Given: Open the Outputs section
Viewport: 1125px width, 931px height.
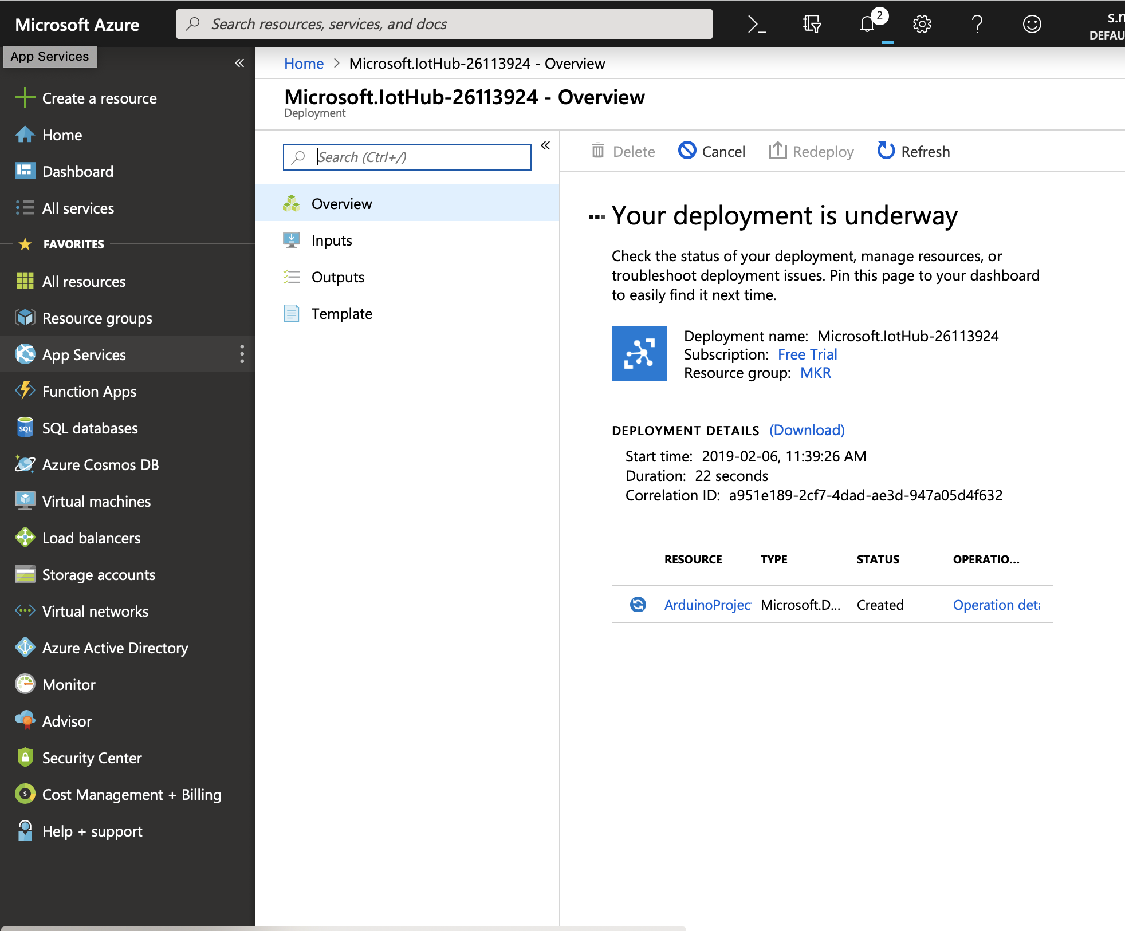Looking at the screenshot, I should tap(337, 277).
